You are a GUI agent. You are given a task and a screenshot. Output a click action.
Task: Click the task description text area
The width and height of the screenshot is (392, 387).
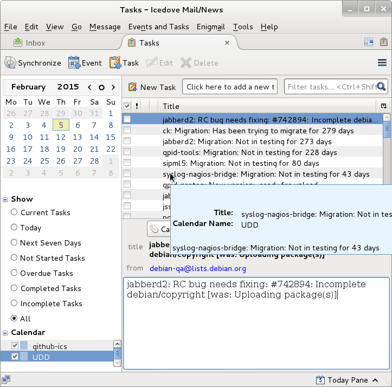click(256, 323)
